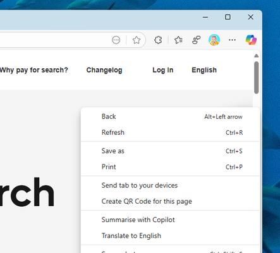Screen dimensions: 280x253
Task: Open the Extensions puzzle icon
Action: tap(158, 40)
